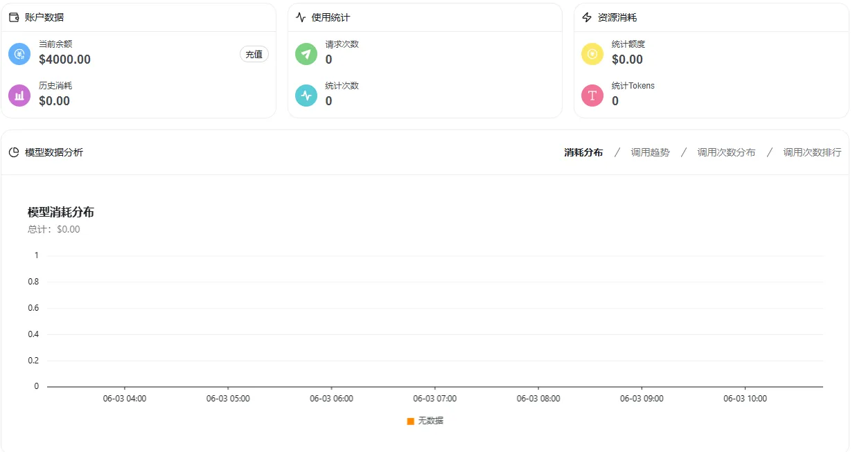The width and height of the screenshot is (855, 452).
Task: Click the pie-chart icon beside 模型数据分析
Action: [14, 152]
